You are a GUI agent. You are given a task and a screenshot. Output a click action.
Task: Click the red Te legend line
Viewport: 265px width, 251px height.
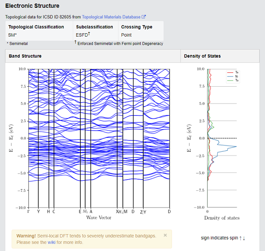coord(230,73)
